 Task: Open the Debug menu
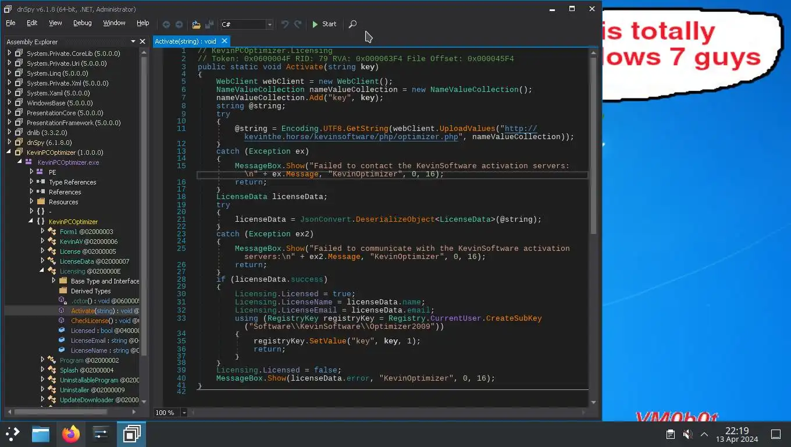tap(82, 23)
